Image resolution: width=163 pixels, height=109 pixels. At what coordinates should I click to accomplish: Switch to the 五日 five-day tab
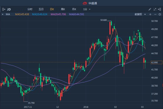click(x=41, y=9)
